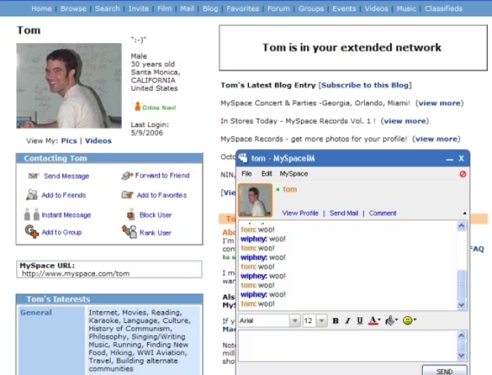The height and width of the screenshot is (375, 492).
Task: Click the Add to Favorites folder icon
Action: tap(127, 195)
